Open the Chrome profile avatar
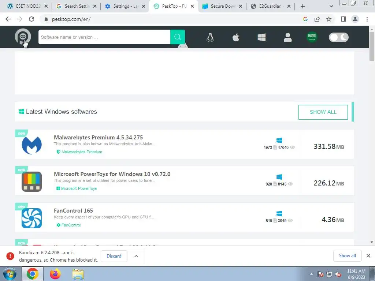 [x=355, y=19]
